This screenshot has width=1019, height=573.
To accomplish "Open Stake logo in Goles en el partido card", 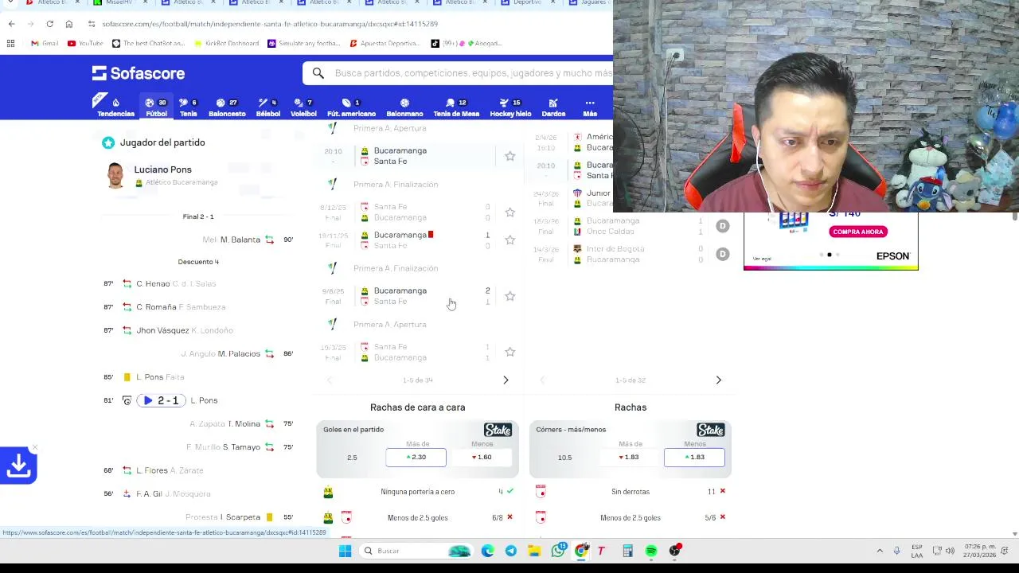I will coord(498,430).
